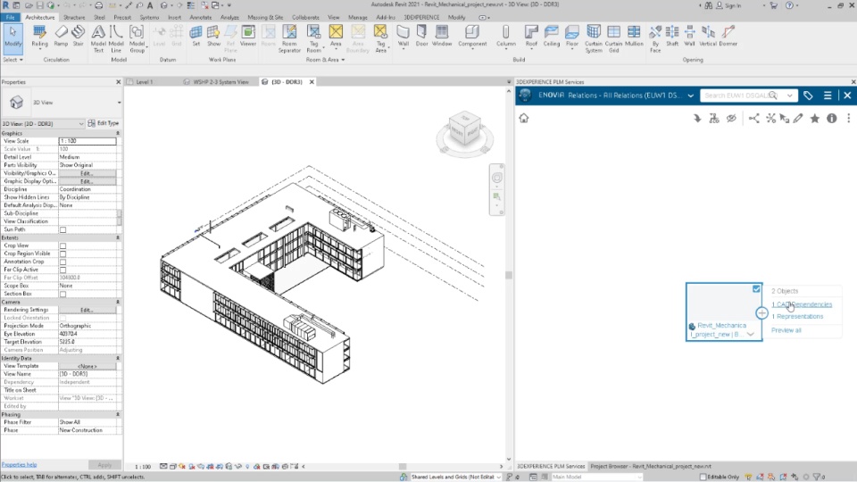
Task: Select the Curtain Grid tool
Action: [614, 38]
